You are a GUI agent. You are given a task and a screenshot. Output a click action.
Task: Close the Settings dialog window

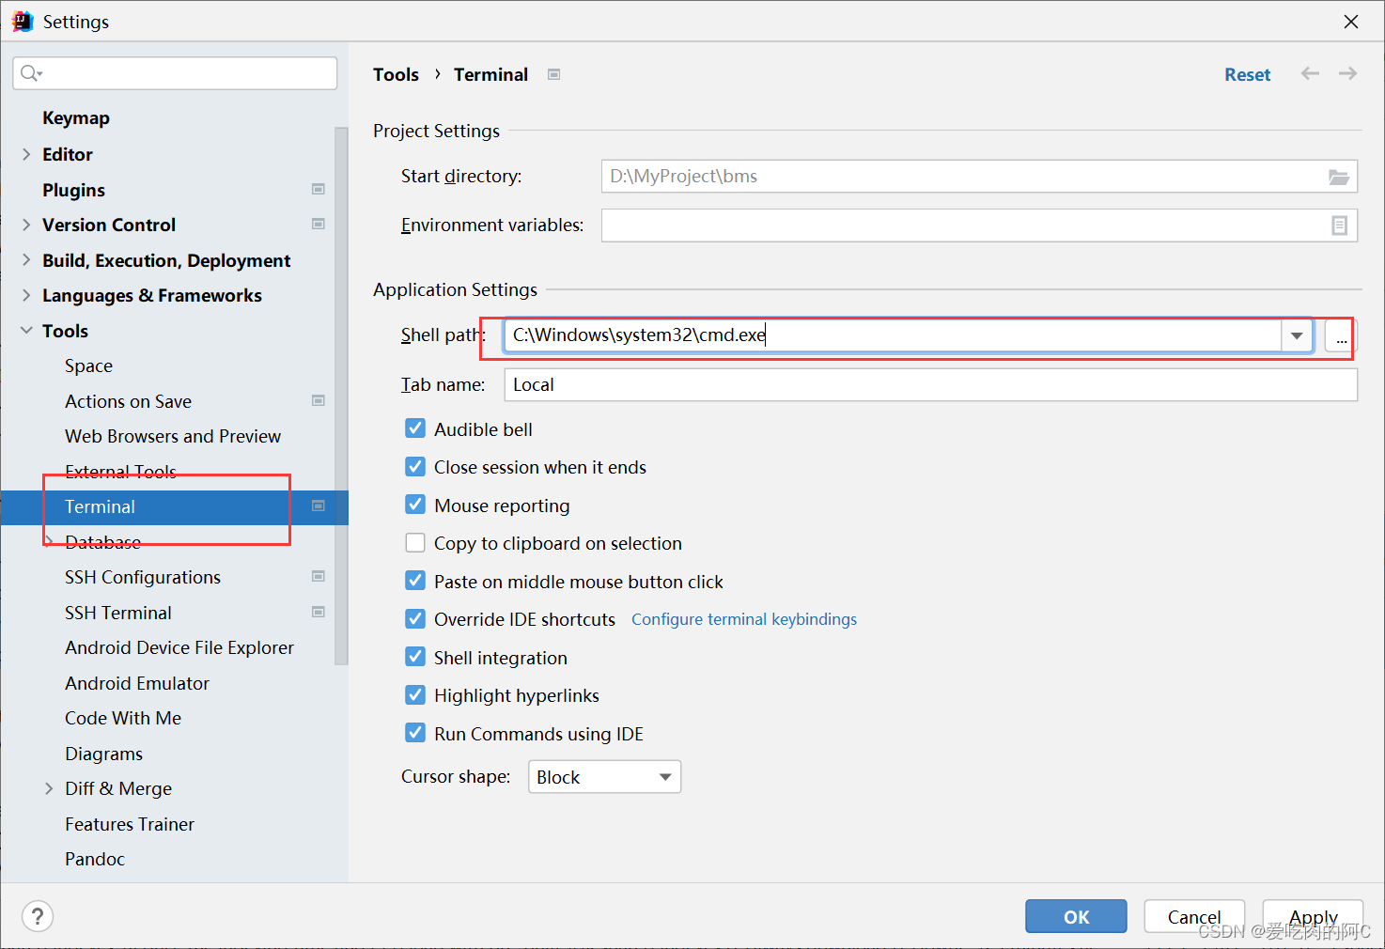[x=1351, y=21]
